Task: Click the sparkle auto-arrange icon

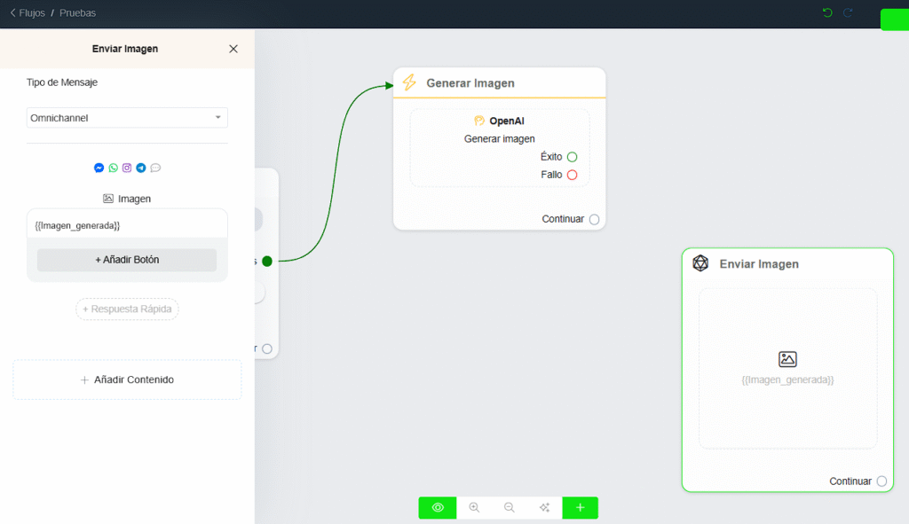Action: [545, 507]
